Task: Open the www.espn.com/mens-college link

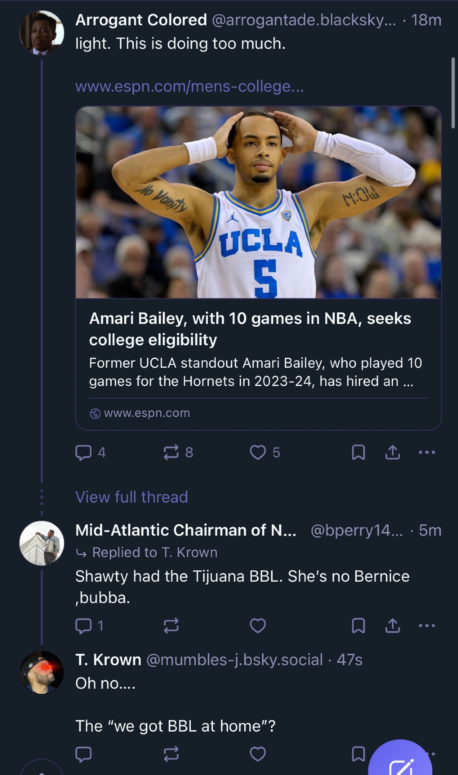Action: (189, 86)
